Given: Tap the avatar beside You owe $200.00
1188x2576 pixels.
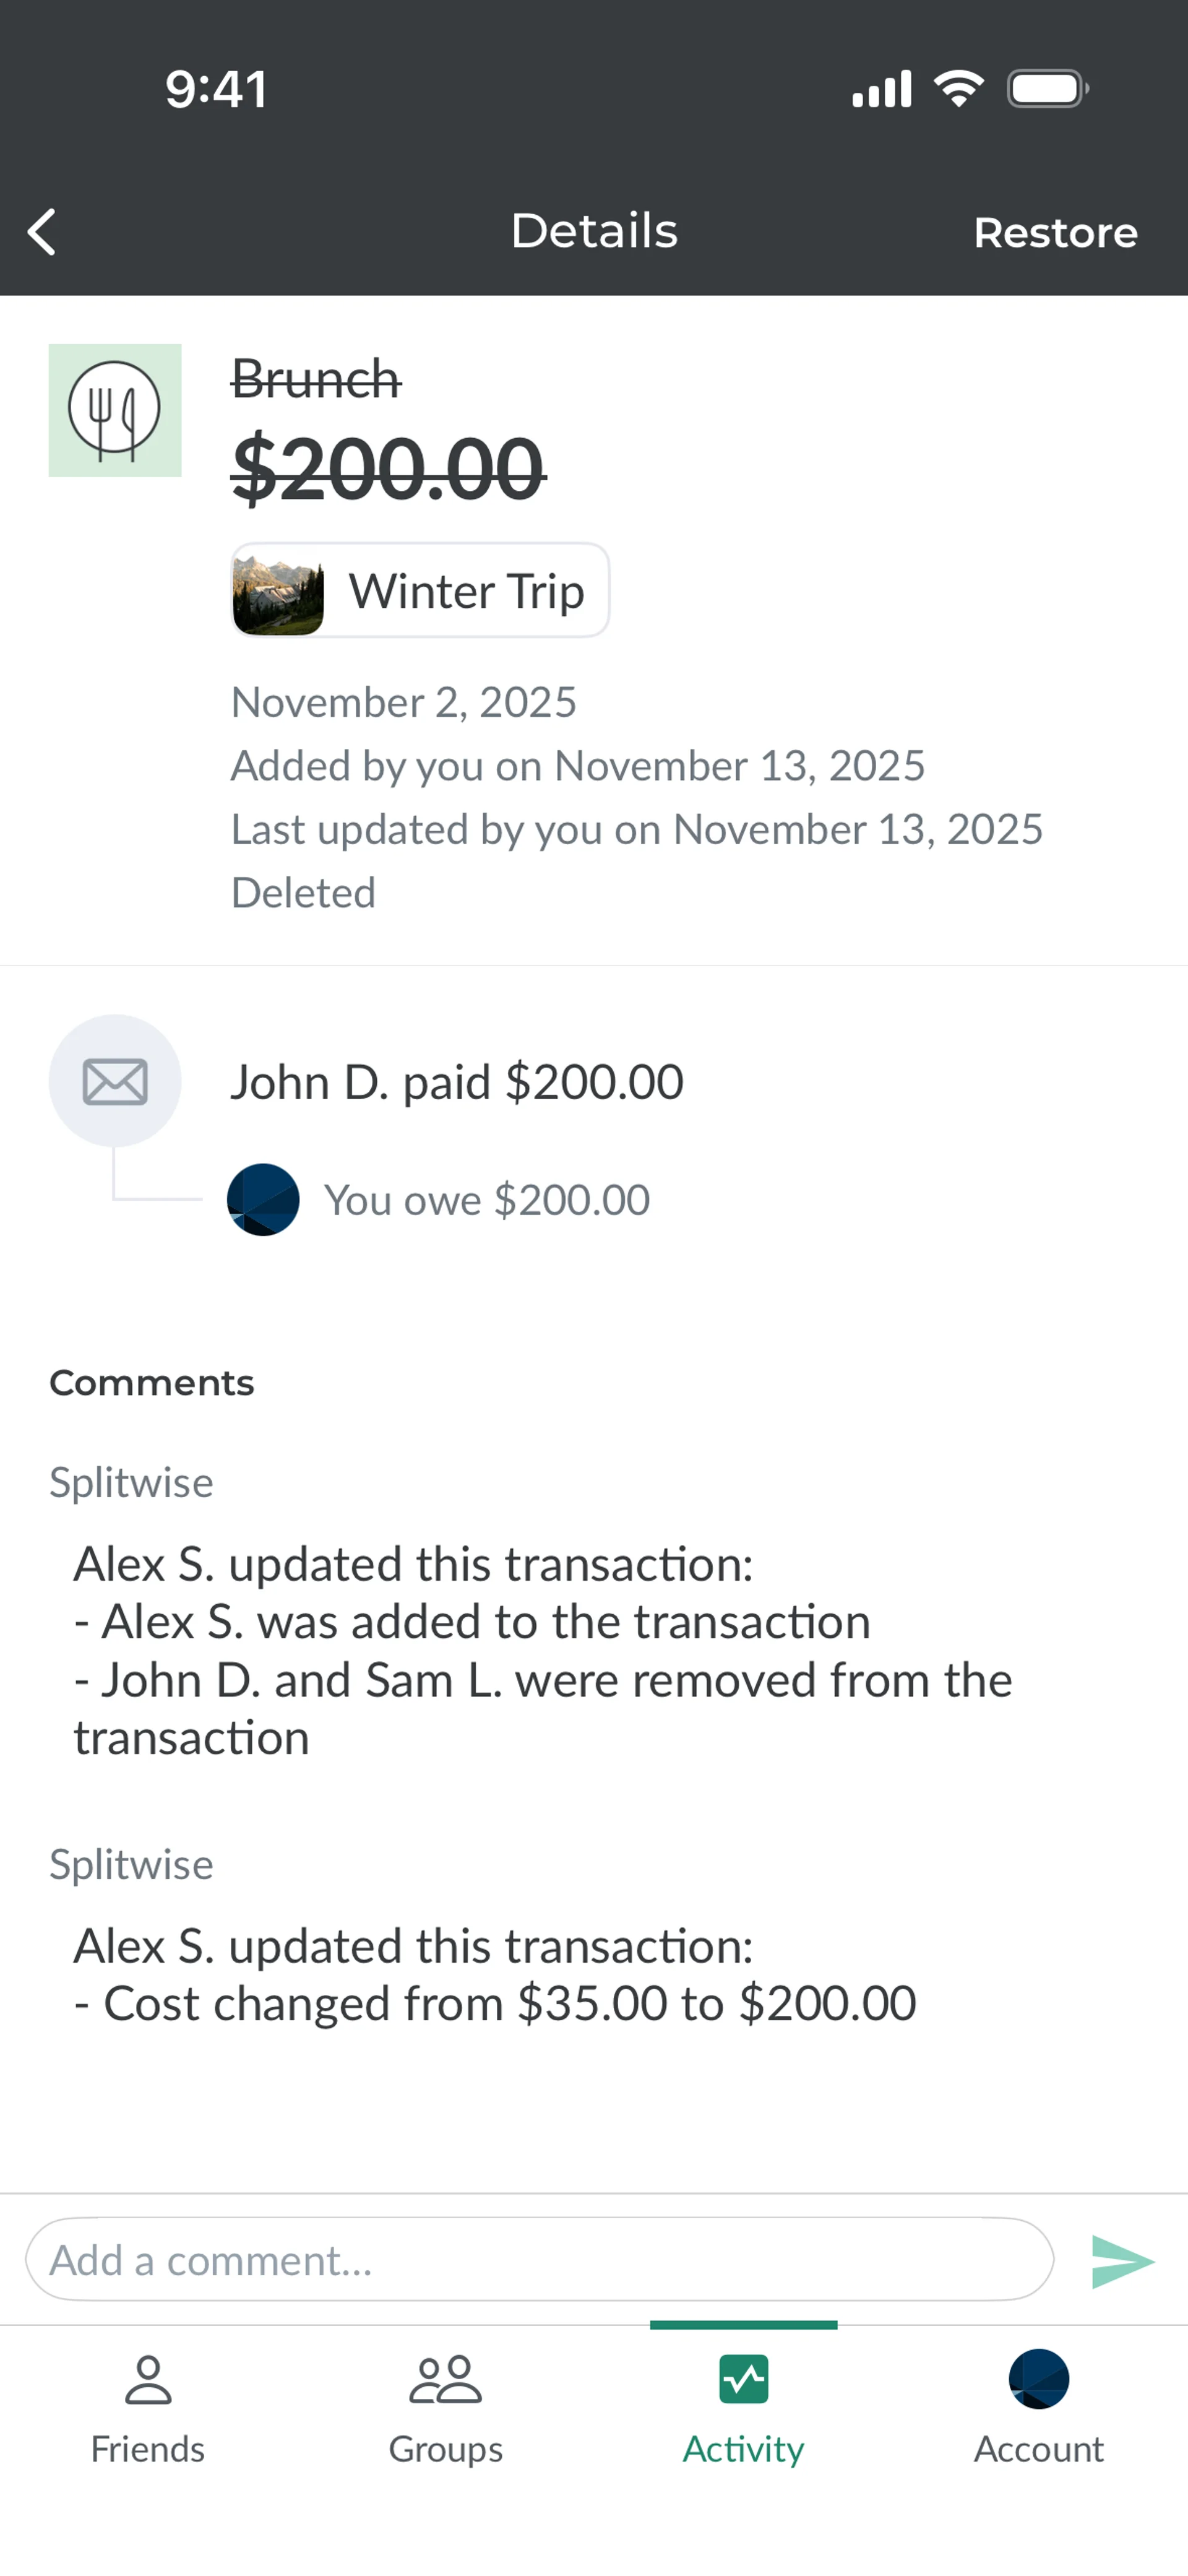Looking at the screenshot, I should 263,1200.
